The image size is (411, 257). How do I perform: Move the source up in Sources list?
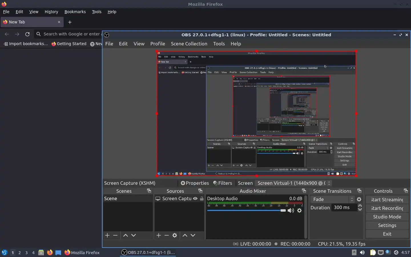point(185,235)
